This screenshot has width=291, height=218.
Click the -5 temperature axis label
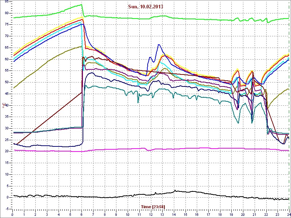(x=7, y=209)
